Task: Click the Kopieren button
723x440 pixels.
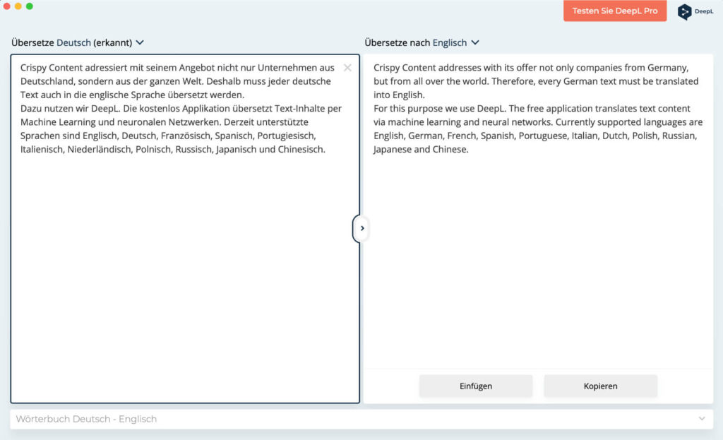Action: point(600,386)
